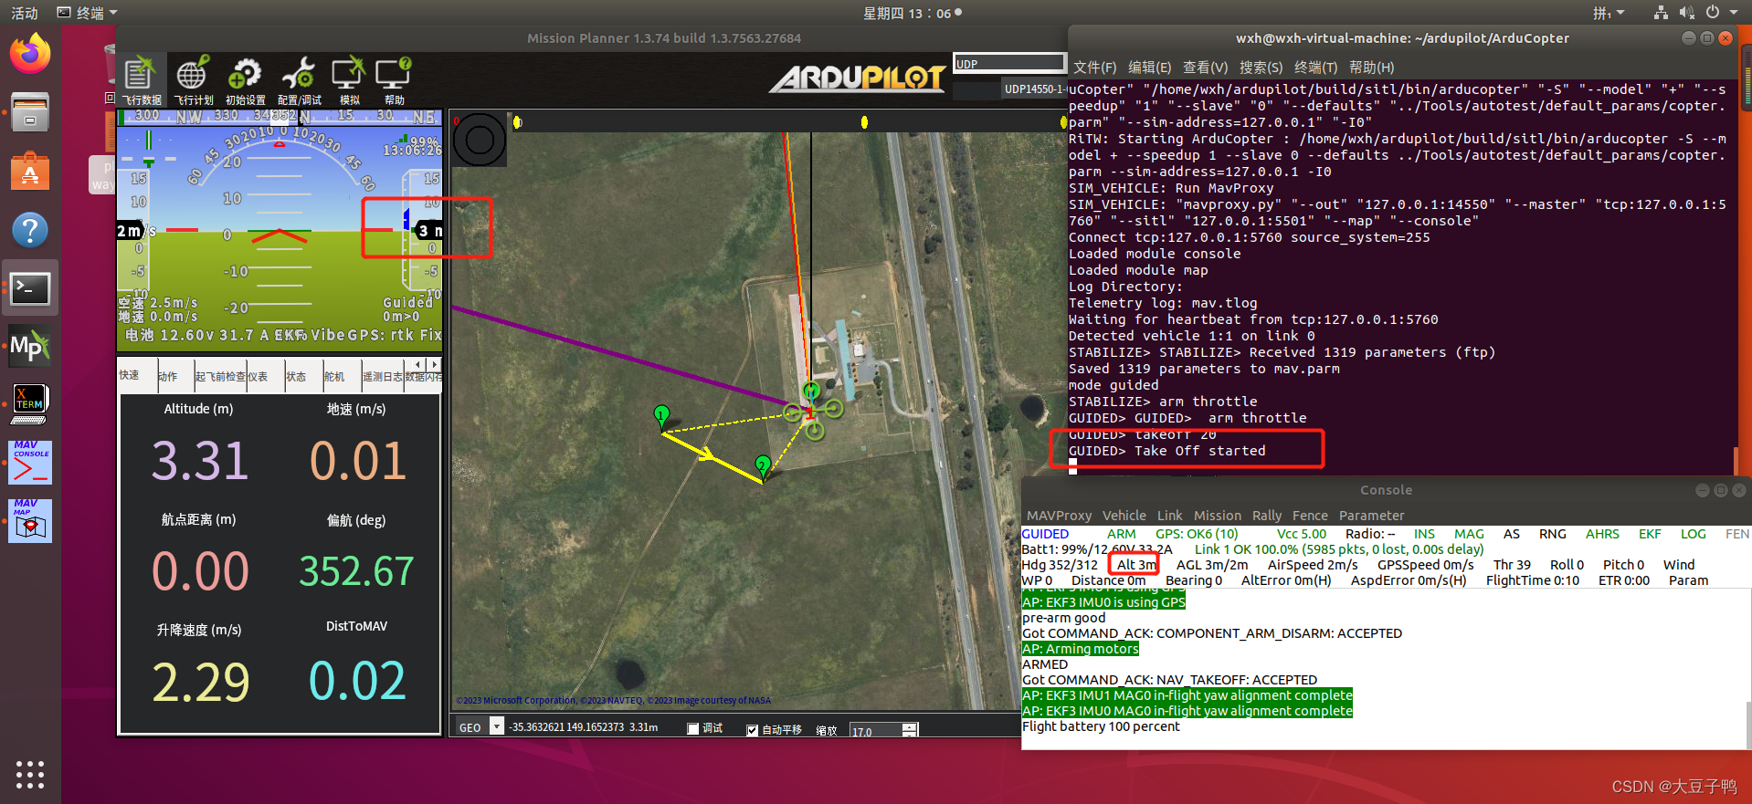The height and width of the screenshot is (804, 1752).
Task: Open the 搜索(S) menu in the terminal
Action: click(x=1261, y=68)
